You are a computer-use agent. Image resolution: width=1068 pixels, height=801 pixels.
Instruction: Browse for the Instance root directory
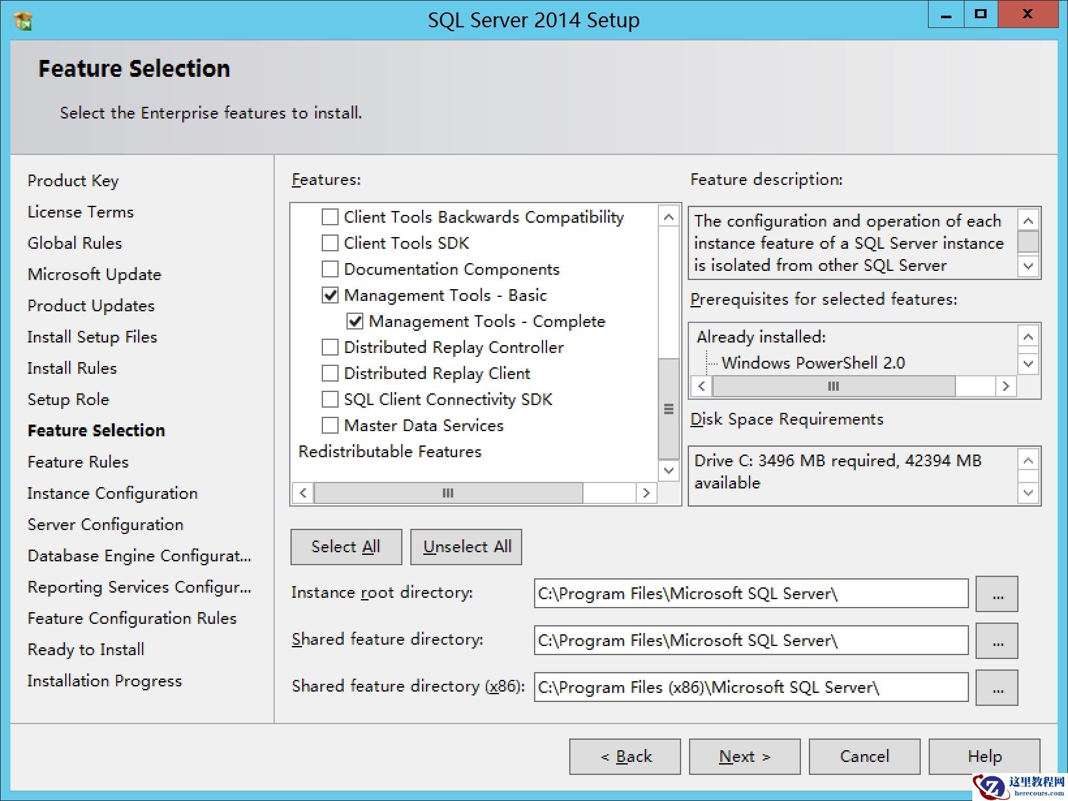[996, 593]
